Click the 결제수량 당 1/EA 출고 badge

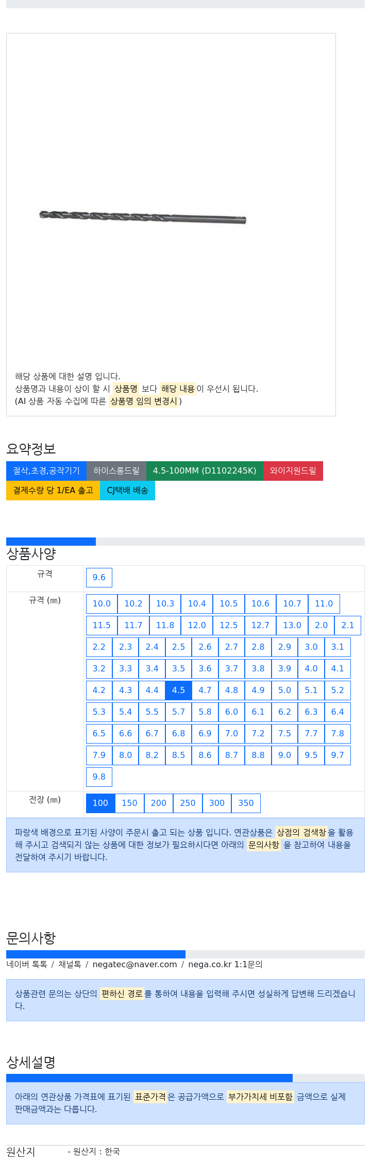[x=53, y=491]
